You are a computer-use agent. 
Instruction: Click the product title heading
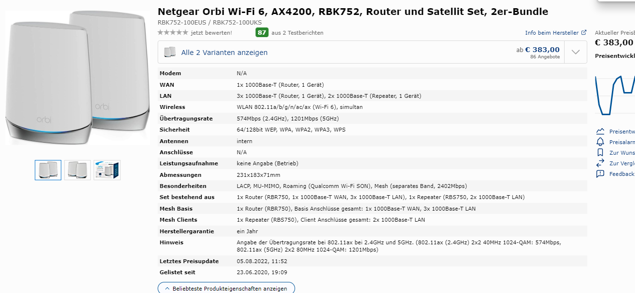click(x=353, y=12)
